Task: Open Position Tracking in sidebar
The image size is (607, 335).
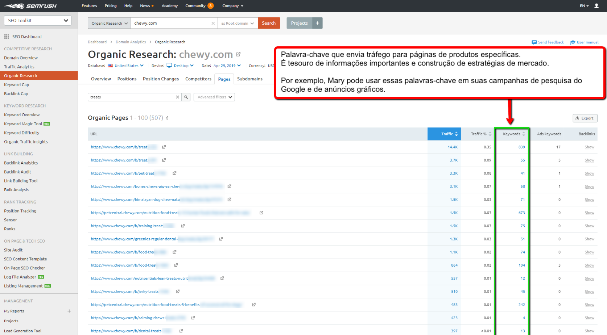Action: tap(20, 211)
